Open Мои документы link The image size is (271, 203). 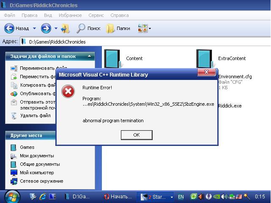pyautogui.click(x=37, y=156)
